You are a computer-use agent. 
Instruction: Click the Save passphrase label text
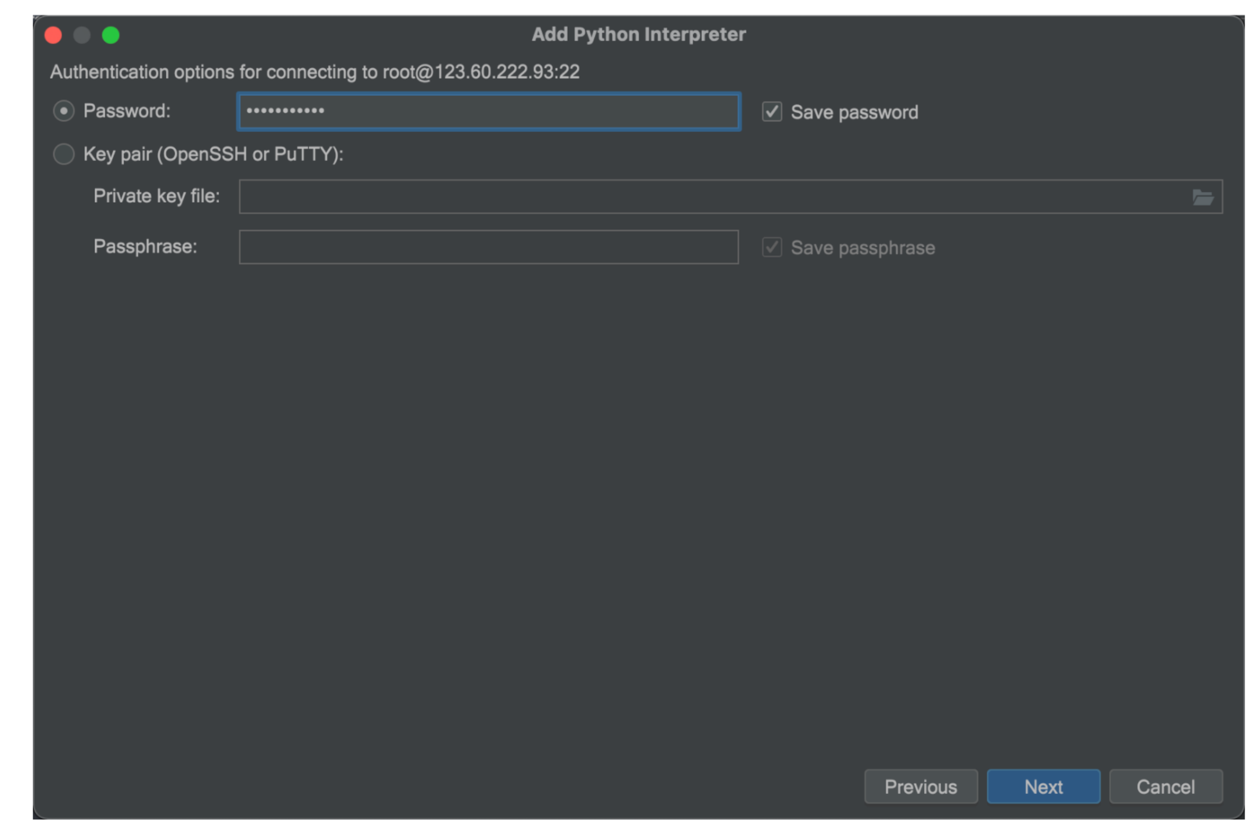(863, 248)
